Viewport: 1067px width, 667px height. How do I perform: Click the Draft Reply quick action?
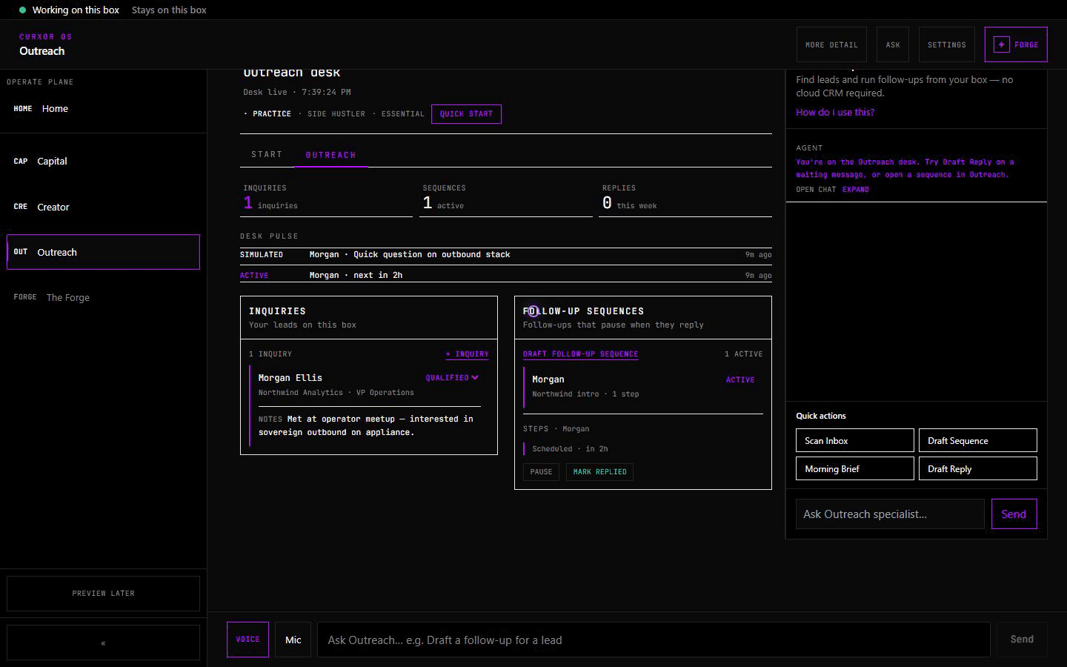point(978,468)
